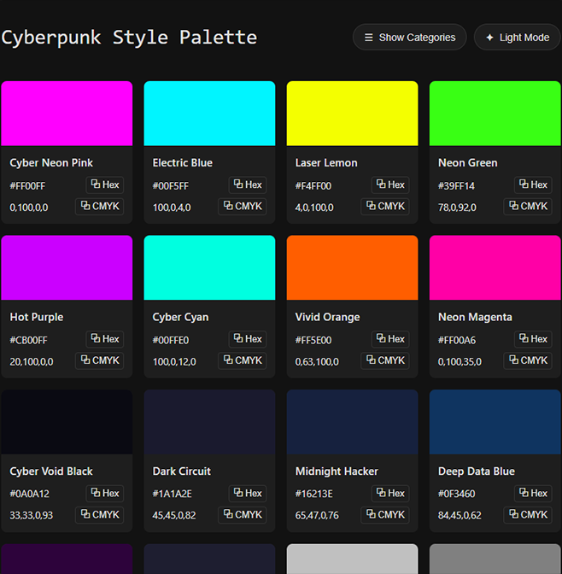Image resolution: width=562 pixels, height=574 pixels.
Task: Copy Hex for Electric Blue
Action: pyautogui.click(x=248, y=184)
